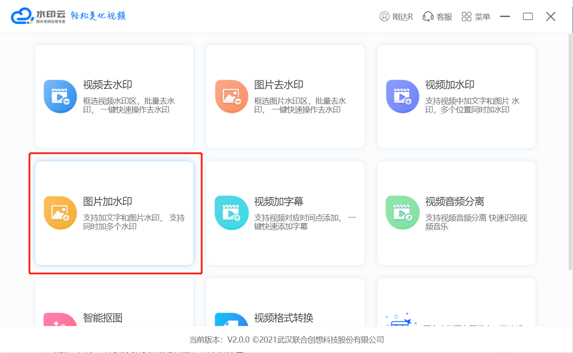Click the 菜单 grid icon
This screenshot has width=573, height=353.
pos(467,17)
